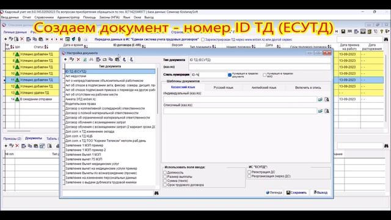This screenshot has height=220, width=391.
Task: Click the binoculars search icon at the top right of the main window
Action: (386, 39)
